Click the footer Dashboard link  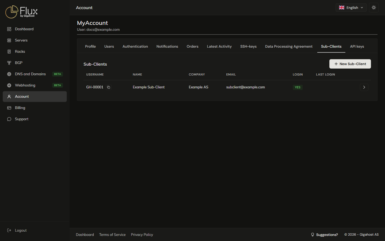[85, 235]
